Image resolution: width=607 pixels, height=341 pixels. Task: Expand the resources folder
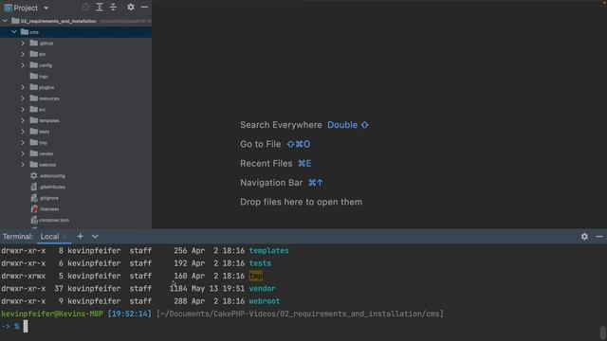coord(23,99)
